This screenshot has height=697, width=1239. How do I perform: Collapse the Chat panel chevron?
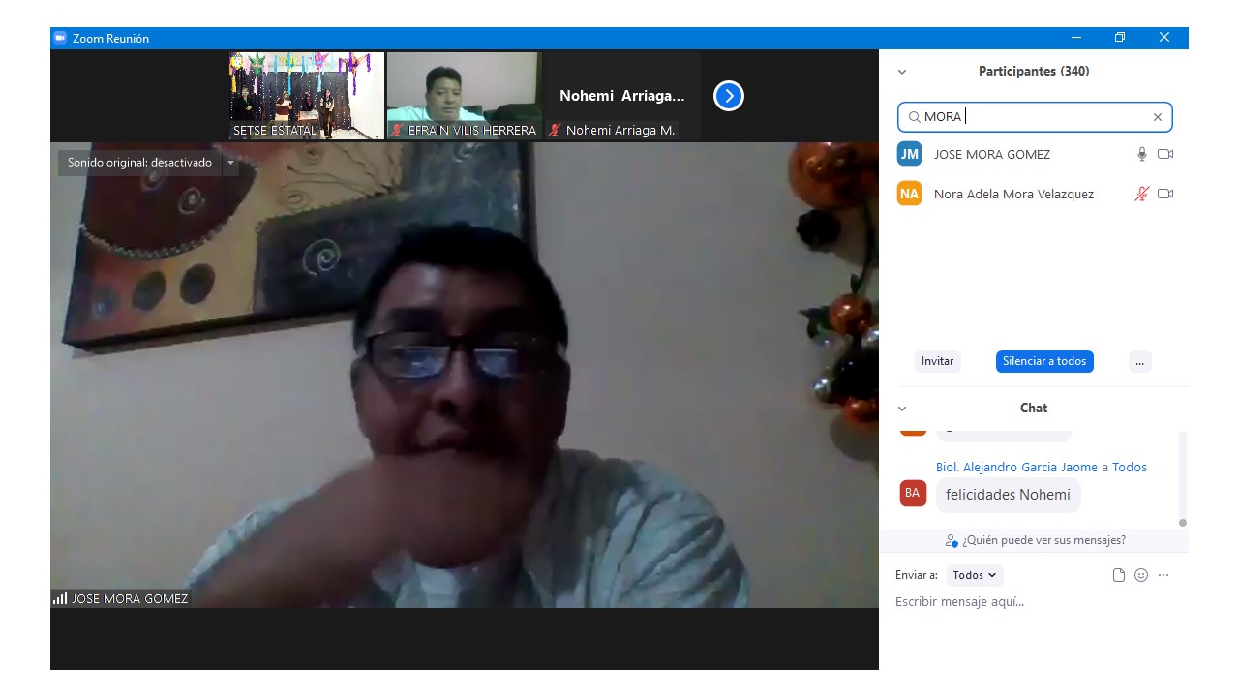point(902,409)
